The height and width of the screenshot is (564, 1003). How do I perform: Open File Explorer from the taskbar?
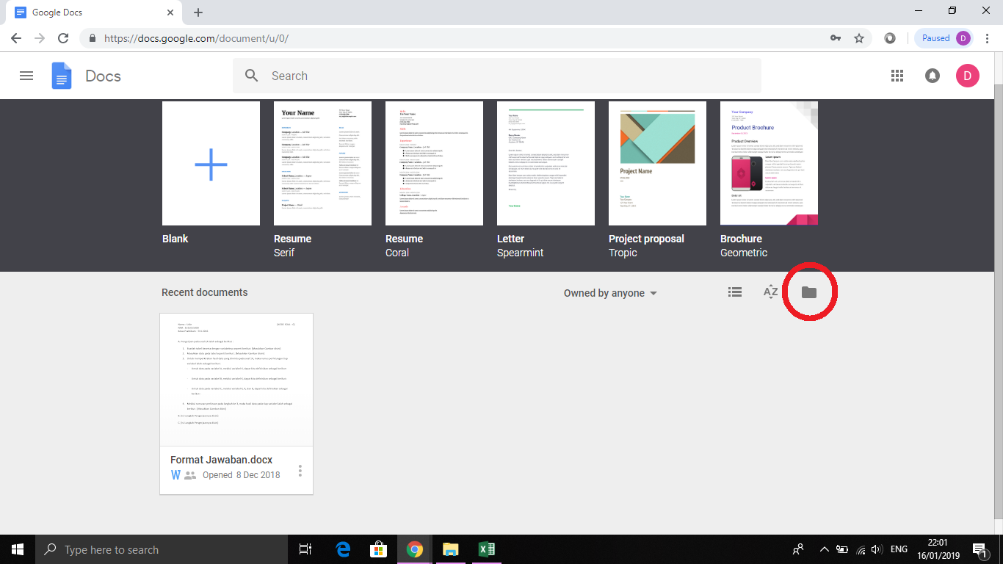450,549
